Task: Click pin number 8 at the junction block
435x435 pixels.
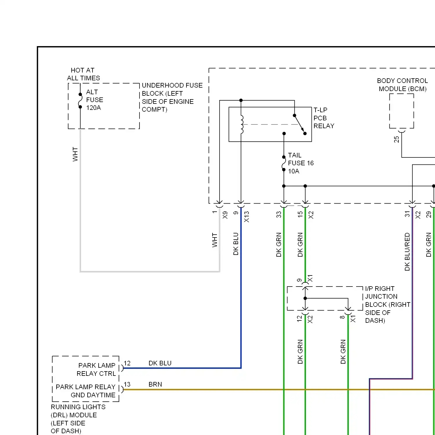Action: [342, 317]
